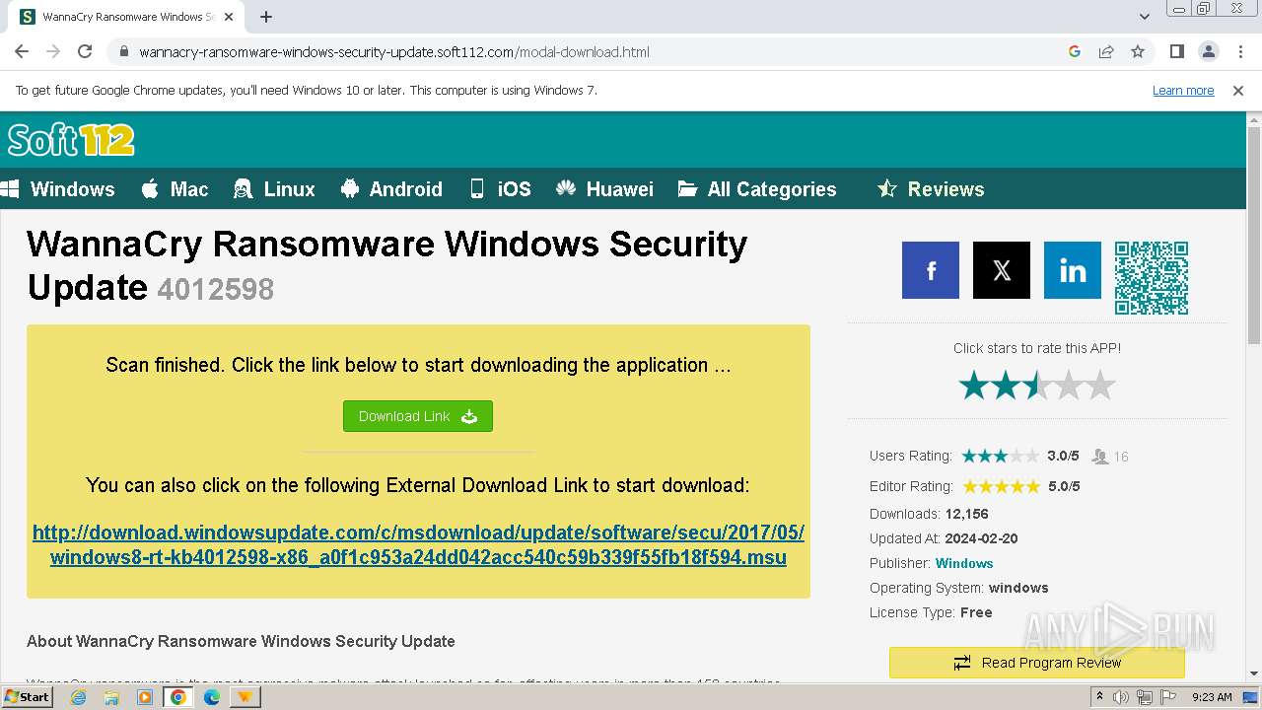Open the All Categories menu
The height and width of the screenshot is (710, 1262).
coord(757,189)
